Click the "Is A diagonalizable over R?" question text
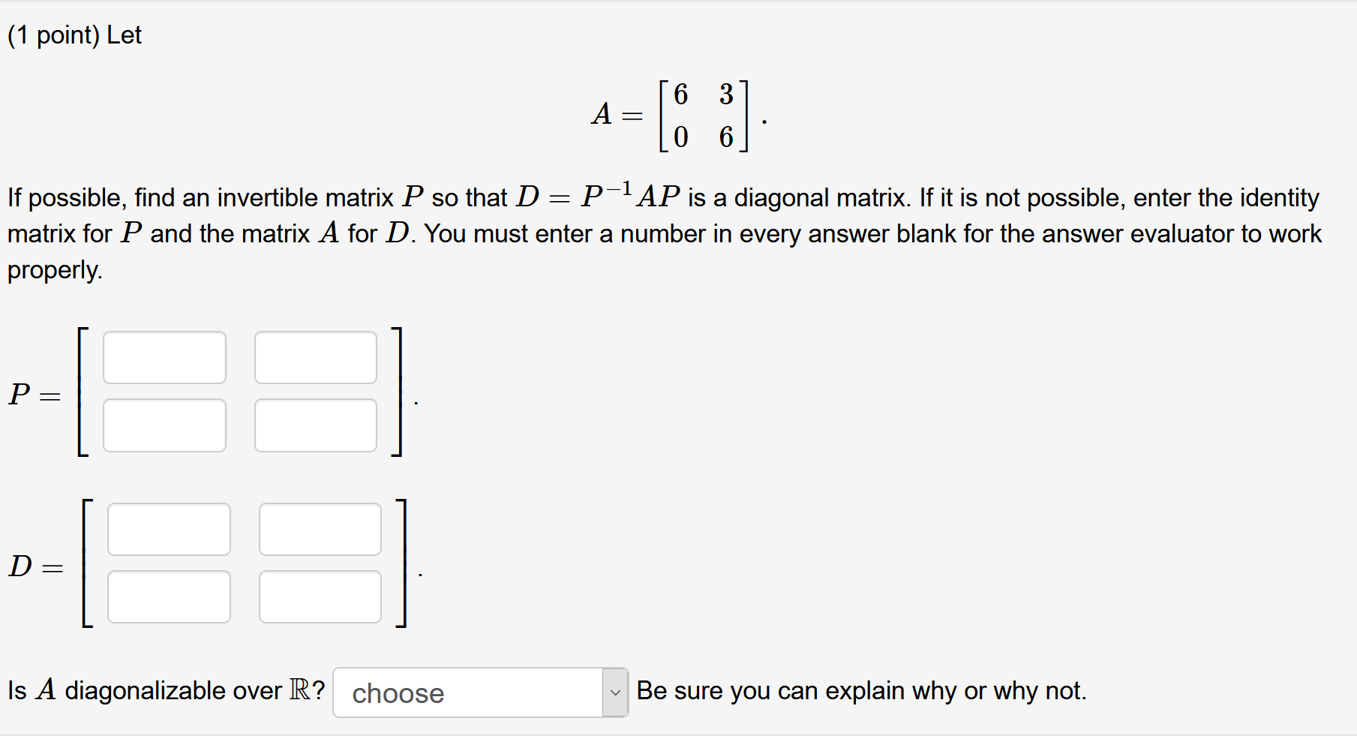The image size is (1357, 748). click(165, 689)
